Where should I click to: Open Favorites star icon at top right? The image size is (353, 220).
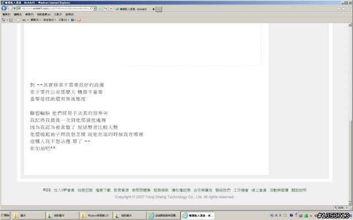[x=344, y=9]
